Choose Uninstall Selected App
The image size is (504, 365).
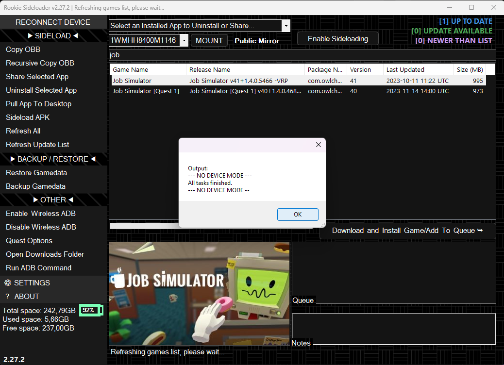tap(41, 90)
